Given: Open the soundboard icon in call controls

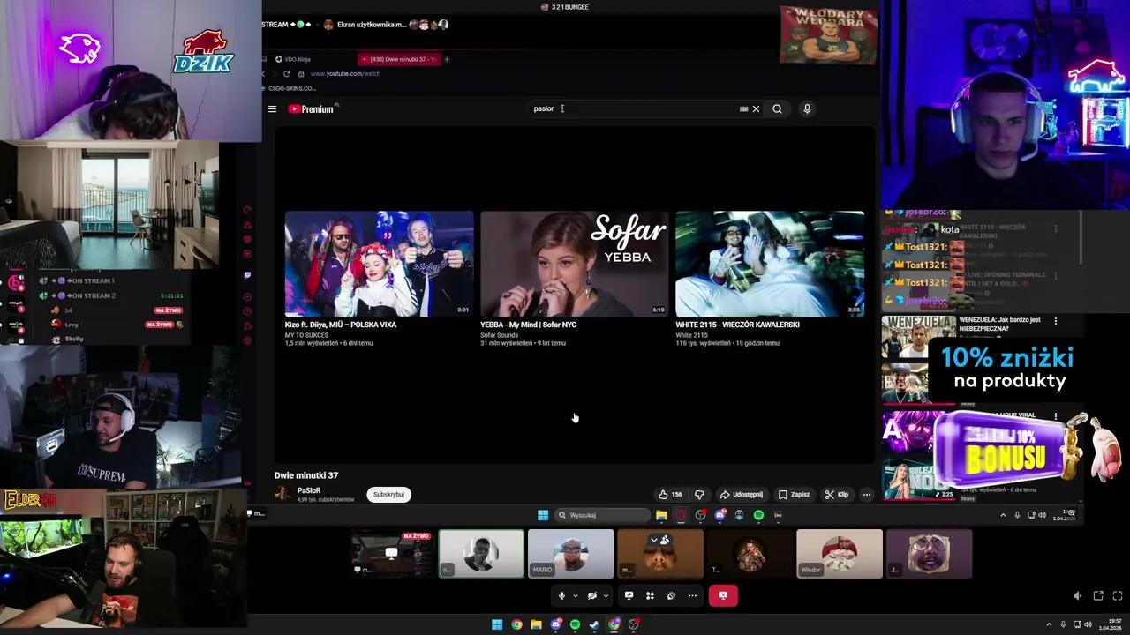Looking at the screenshot, I should (671, 595).
